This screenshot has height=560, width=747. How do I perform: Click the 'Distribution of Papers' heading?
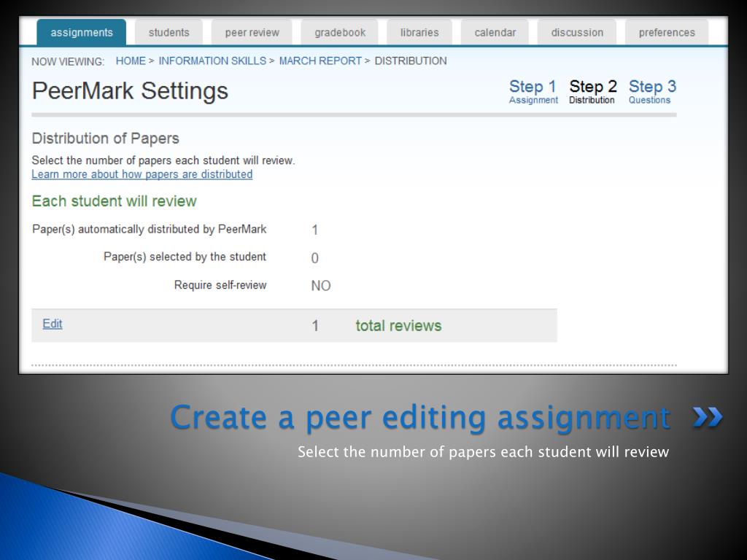click(x=105, y=139)
